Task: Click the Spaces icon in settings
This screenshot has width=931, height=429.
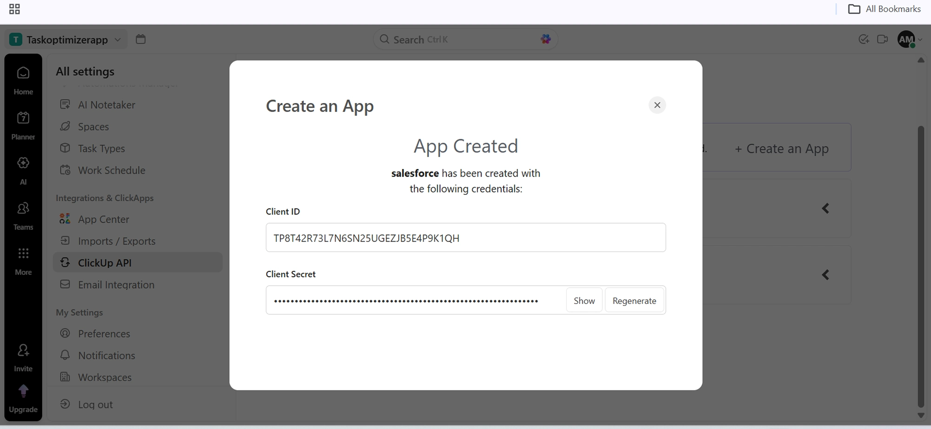Action: [x=65, y=126]
